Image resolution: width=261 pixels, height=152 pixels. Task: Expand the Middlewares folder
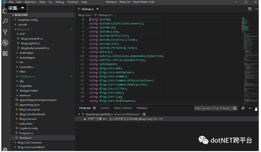pos(17,76)
